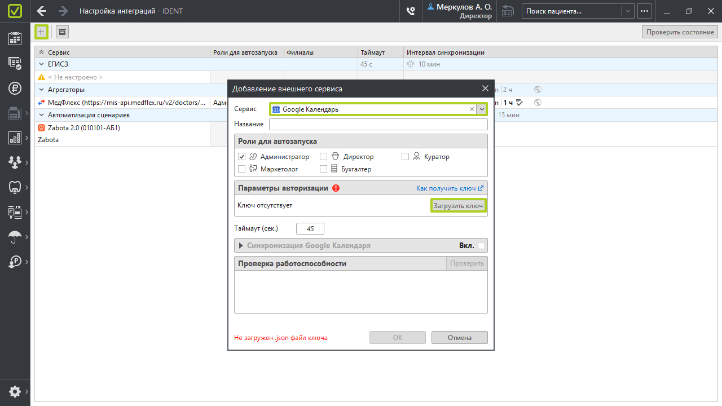Open the tooth treatment sidebar icon
This screenshot has height=406, width=722.
pyautogui.click(x=14, y=187)
